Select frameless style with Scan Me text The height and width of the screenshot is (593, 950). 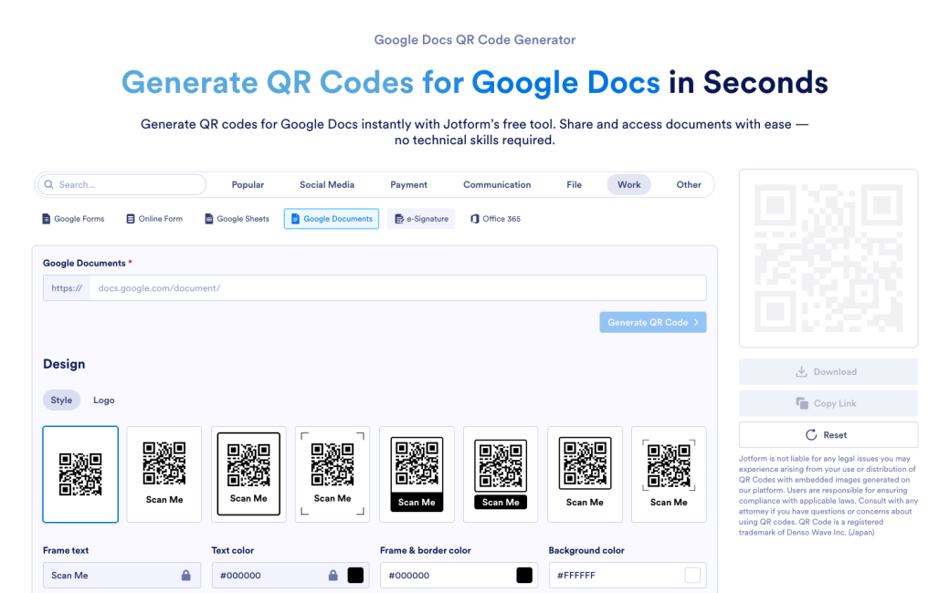[x=164, y=474]
